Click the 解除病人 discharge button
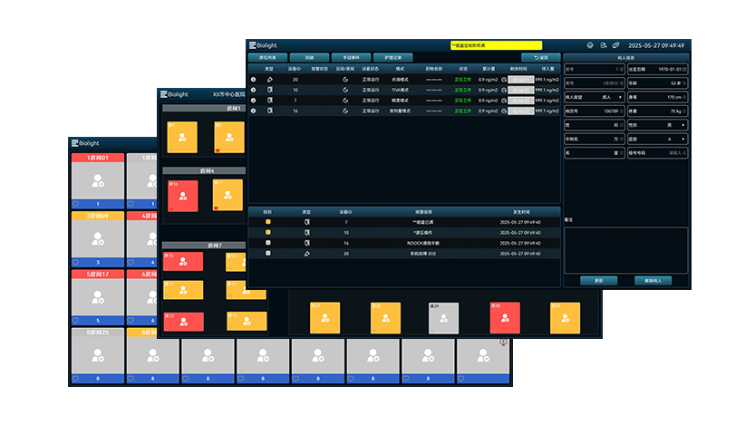This screenshot has height=425, width=755. [x=653, y=280]
